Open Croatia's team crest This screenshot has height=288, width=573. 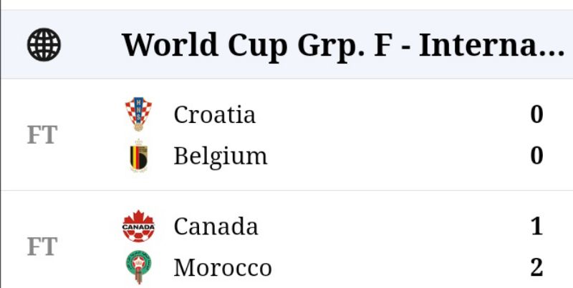tap(138, 114)
